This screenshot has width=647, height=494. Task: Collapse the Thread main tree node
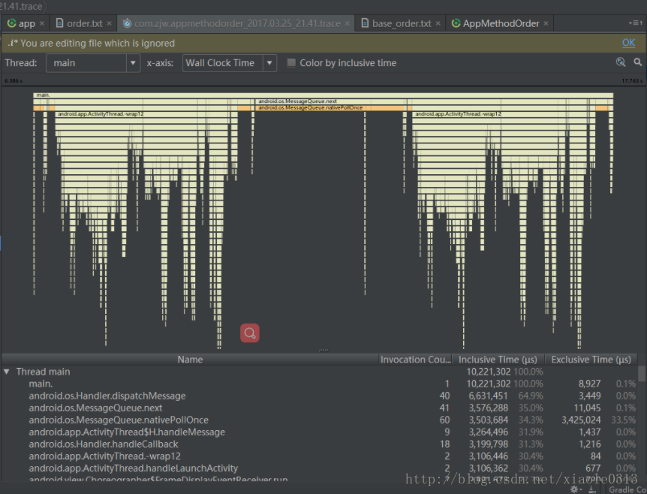pos(7,372)
